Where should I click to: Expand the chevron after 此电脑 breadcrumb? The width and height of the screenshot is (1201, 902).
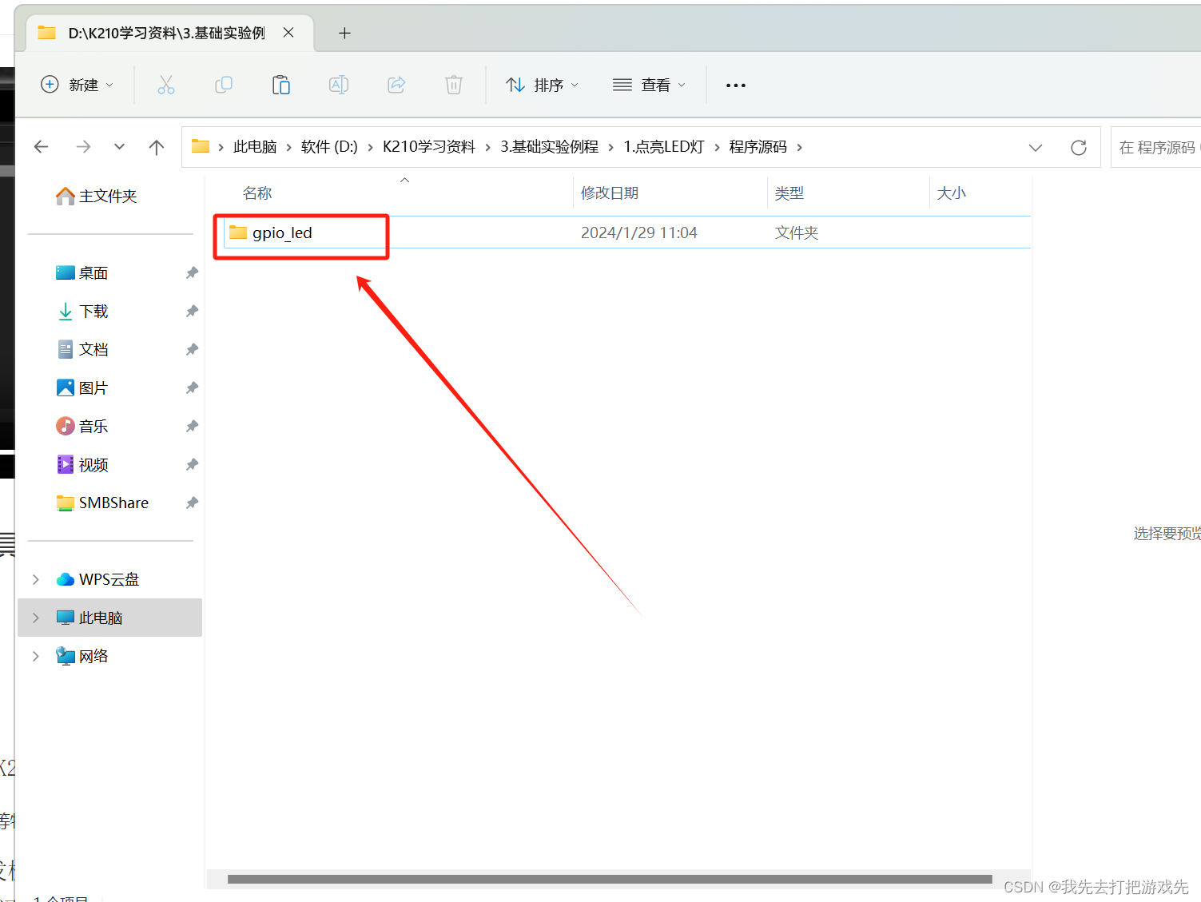click(x=289, y=147)
